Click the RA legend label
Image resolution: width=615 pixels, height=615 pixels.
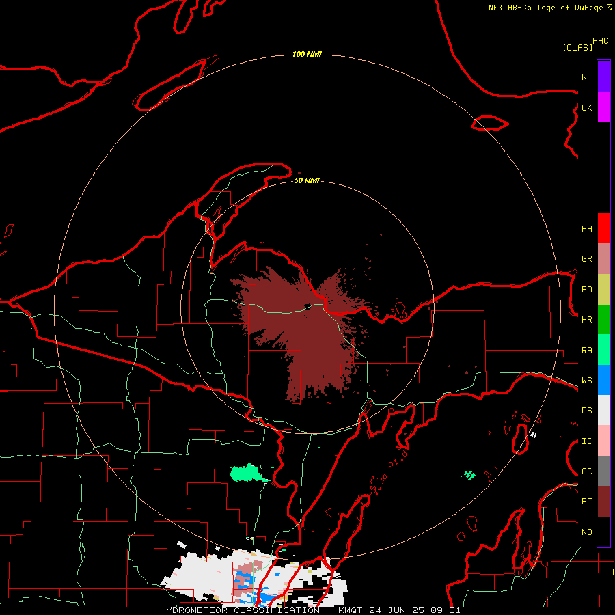[587, 351]
